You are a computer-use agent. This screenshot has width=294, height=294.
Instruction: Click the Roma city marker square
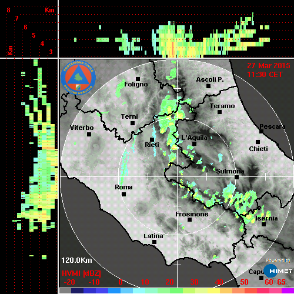click(x=123, y=195)
